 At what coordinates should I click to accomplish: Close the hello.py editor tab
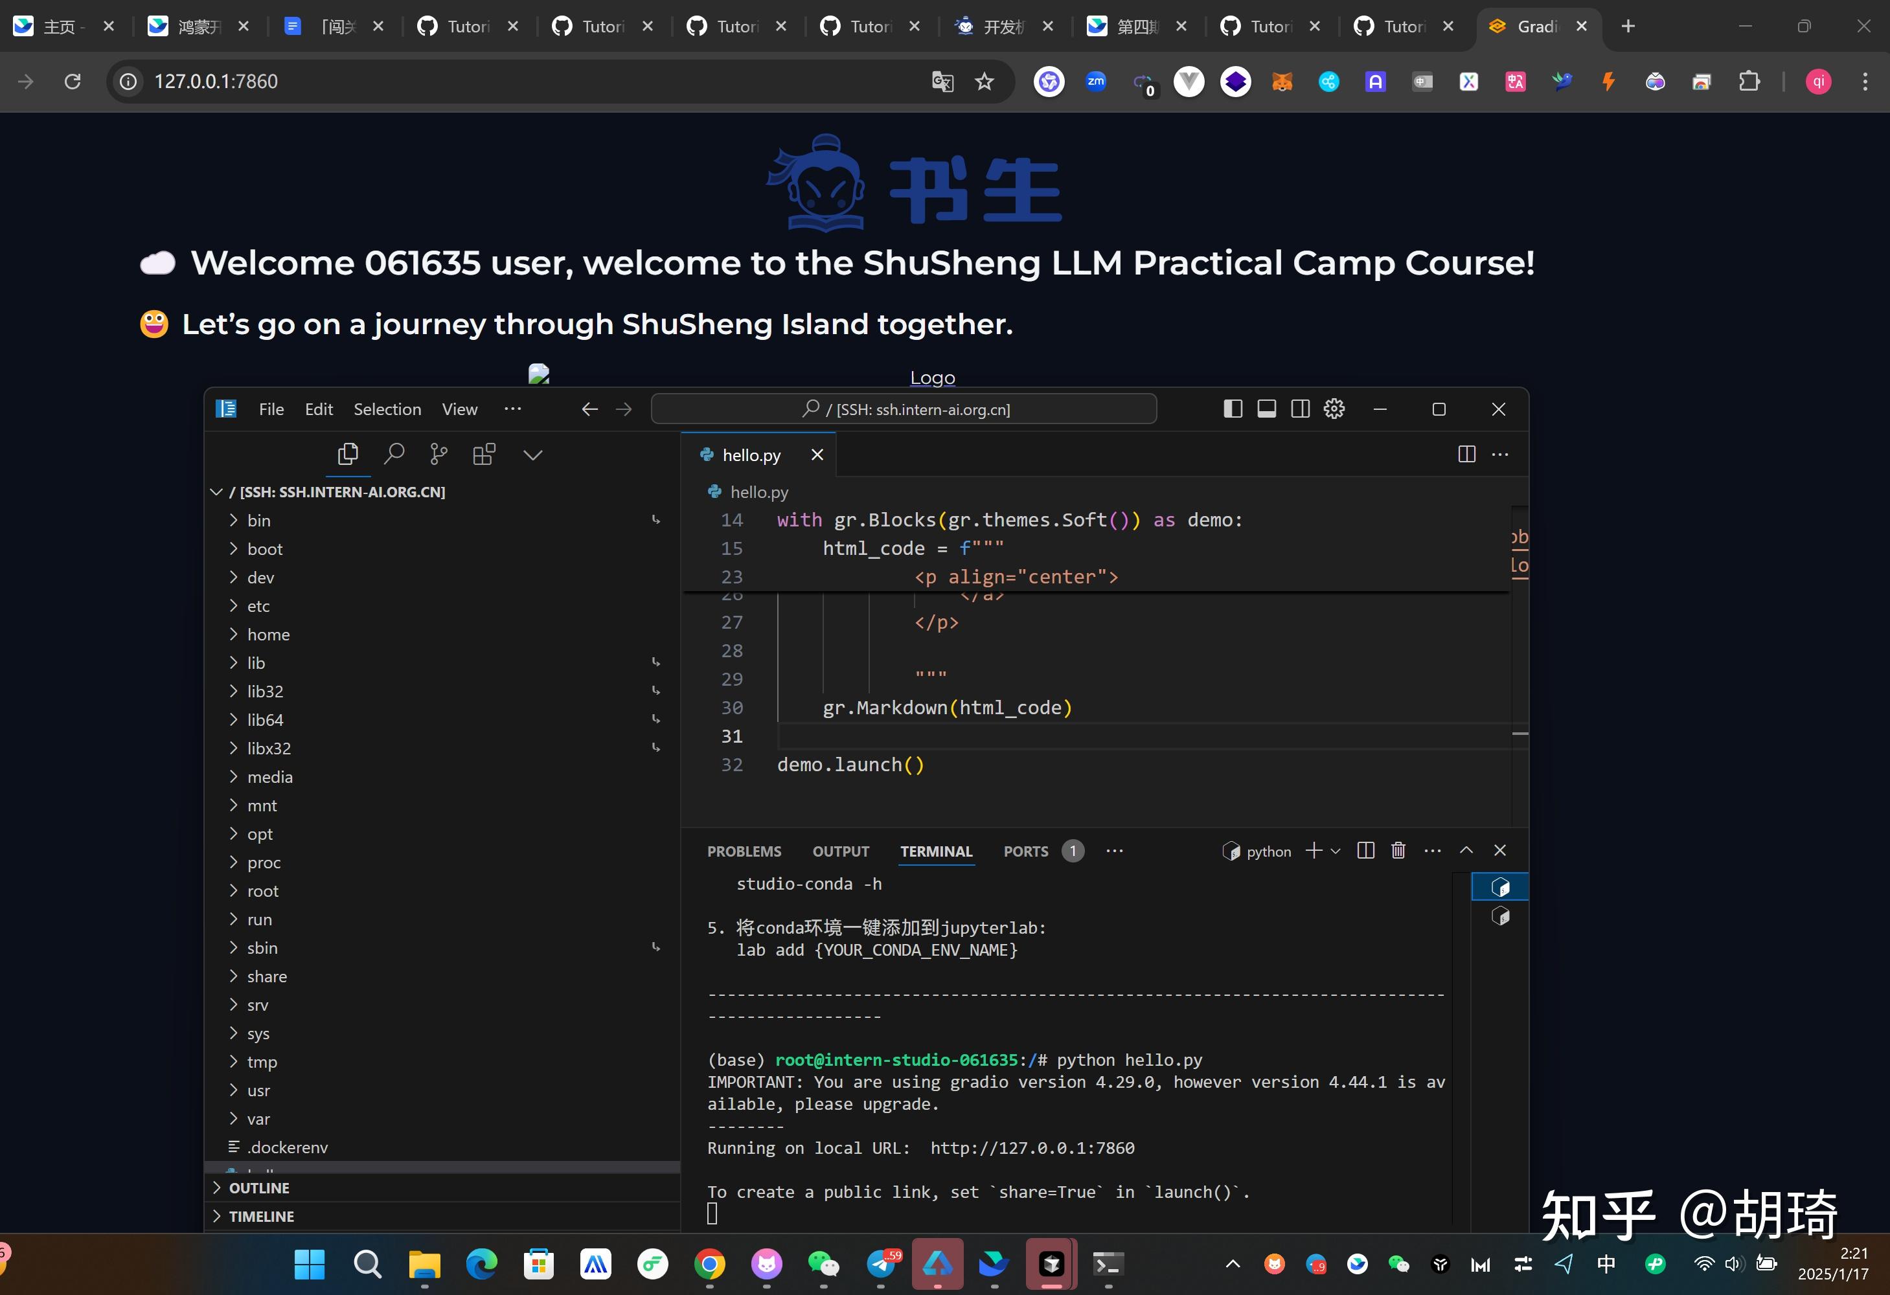(817, 455)
